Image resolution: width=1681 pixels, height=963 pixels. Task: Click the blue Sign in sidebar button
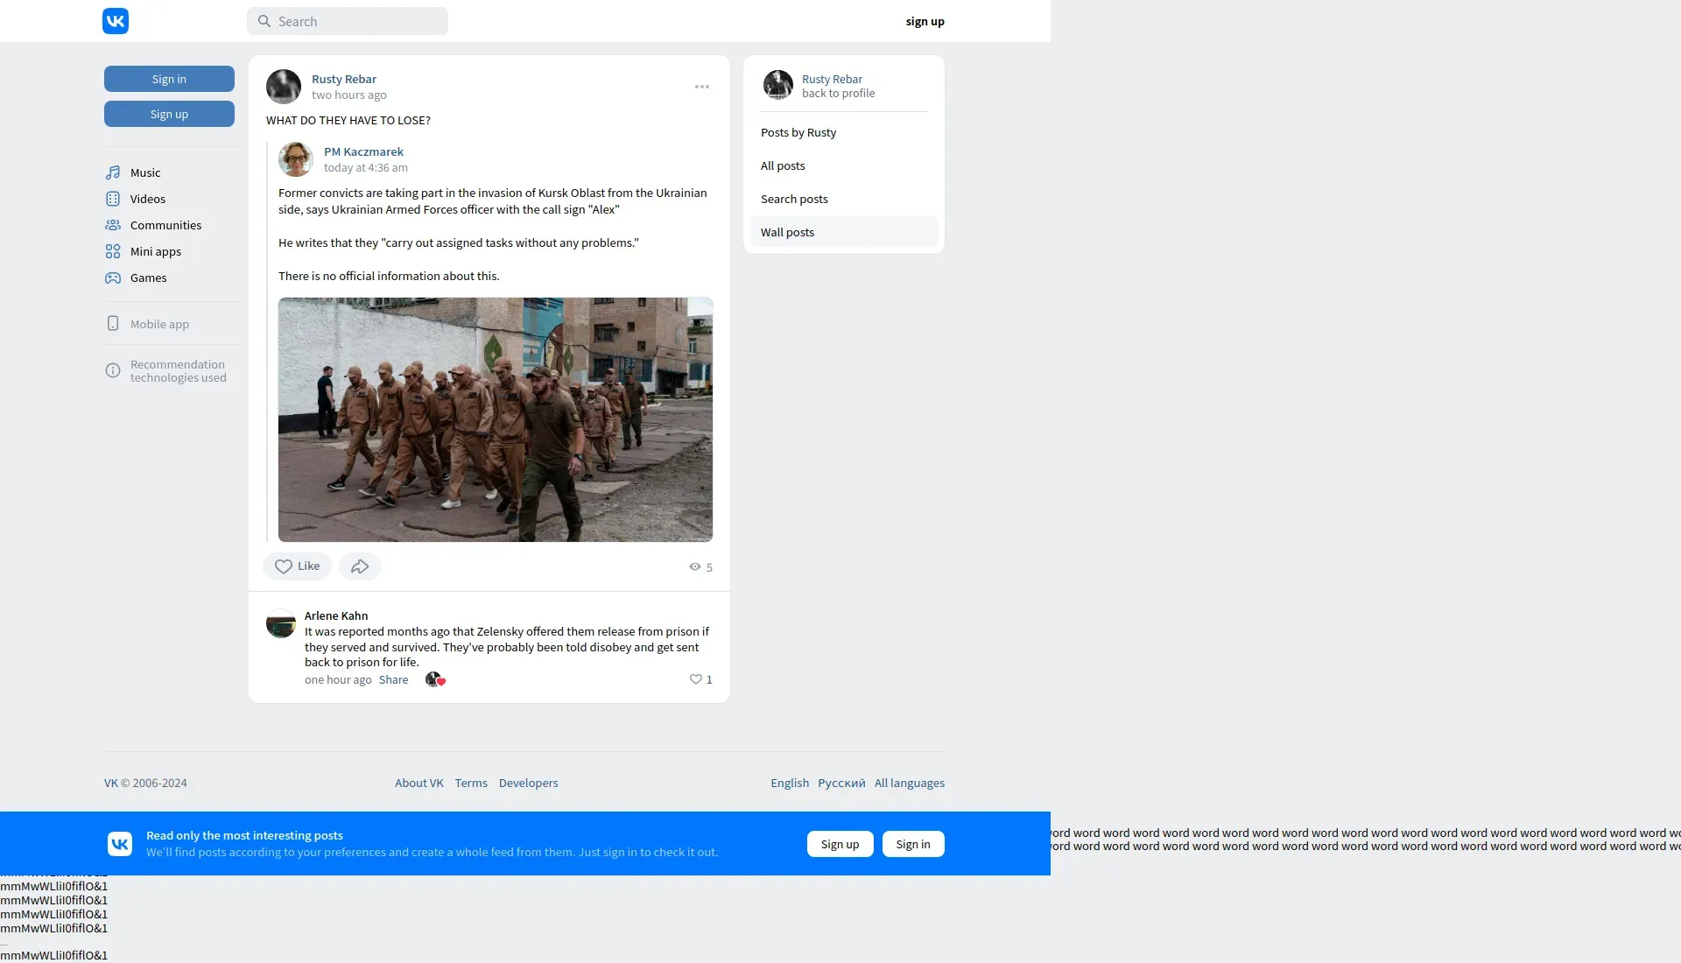point(169,79)
